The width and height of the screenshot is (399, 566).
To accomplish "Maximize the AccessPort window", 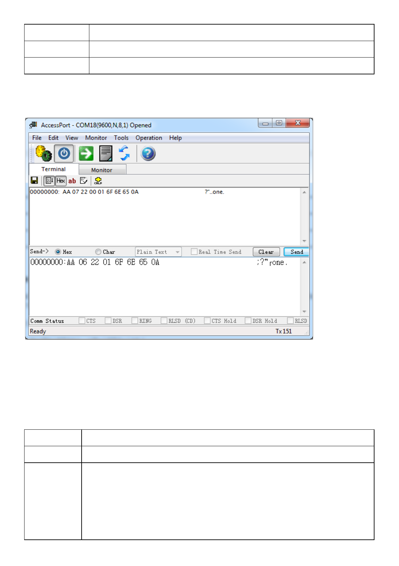I will click(x=279, y=123).
